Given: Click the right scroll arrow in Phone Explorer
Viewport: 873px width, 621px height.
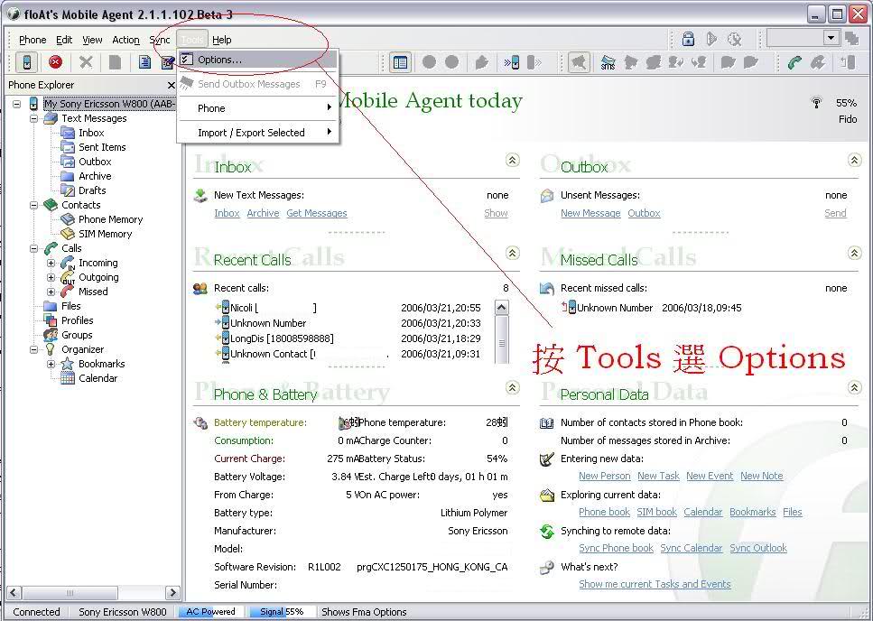Looking at the screenshot, I should pos(172,593).
